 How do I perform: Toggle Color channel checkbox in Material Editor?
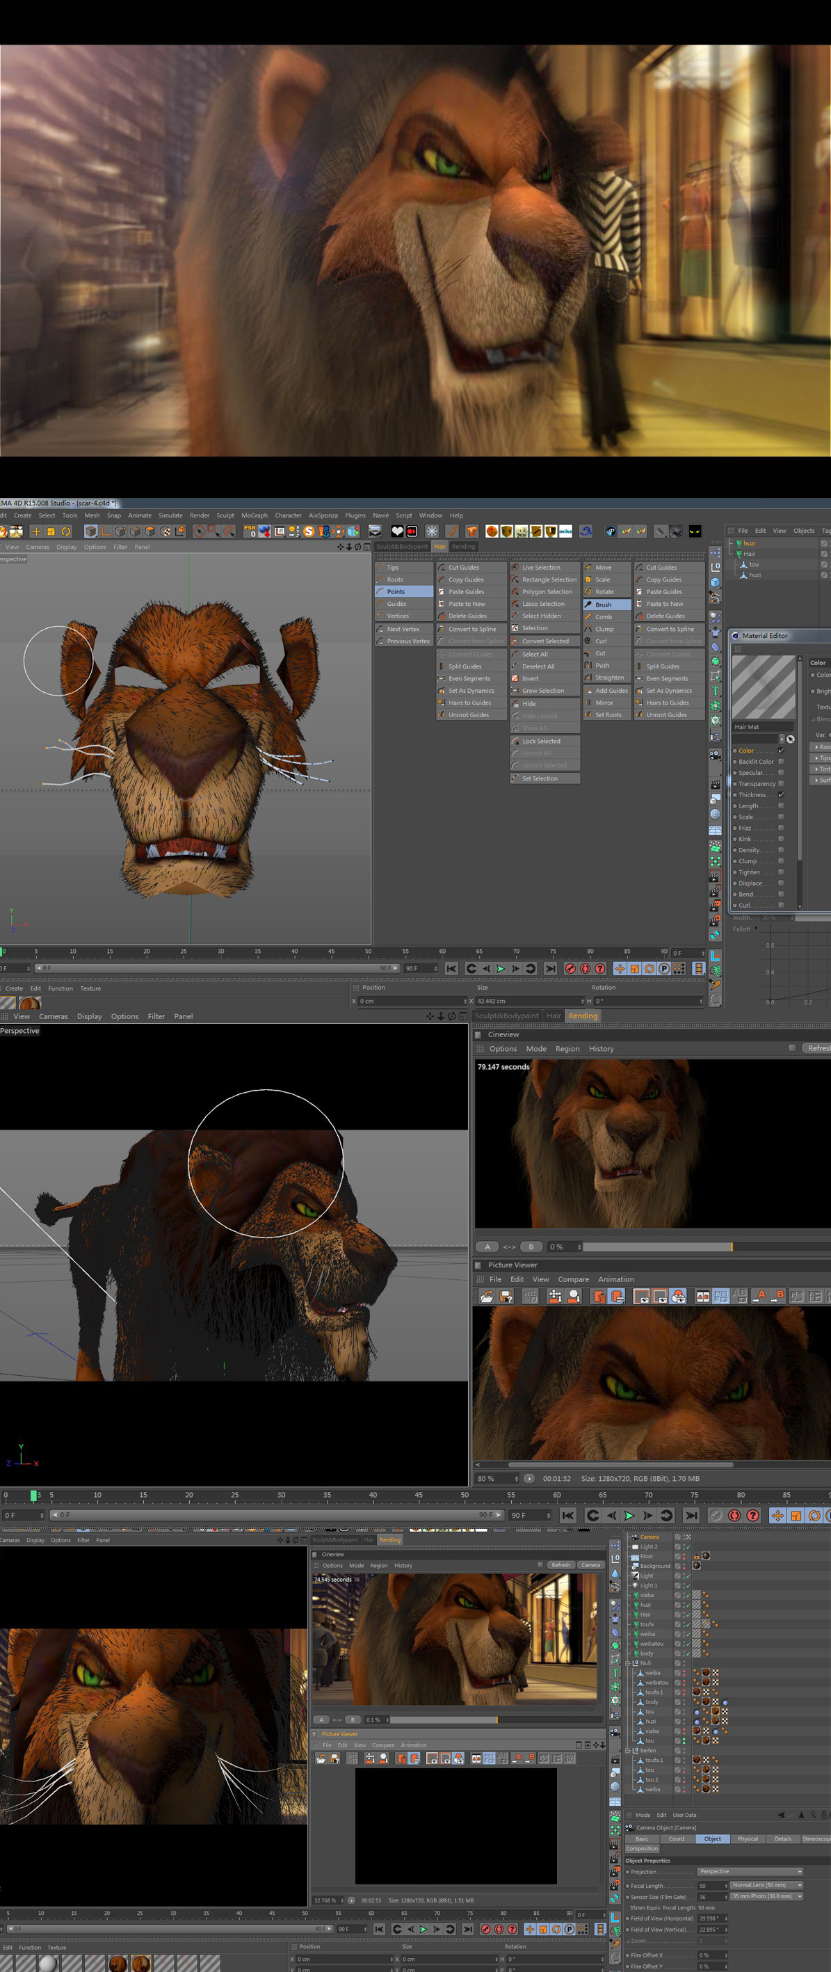(x=780, y=751)
